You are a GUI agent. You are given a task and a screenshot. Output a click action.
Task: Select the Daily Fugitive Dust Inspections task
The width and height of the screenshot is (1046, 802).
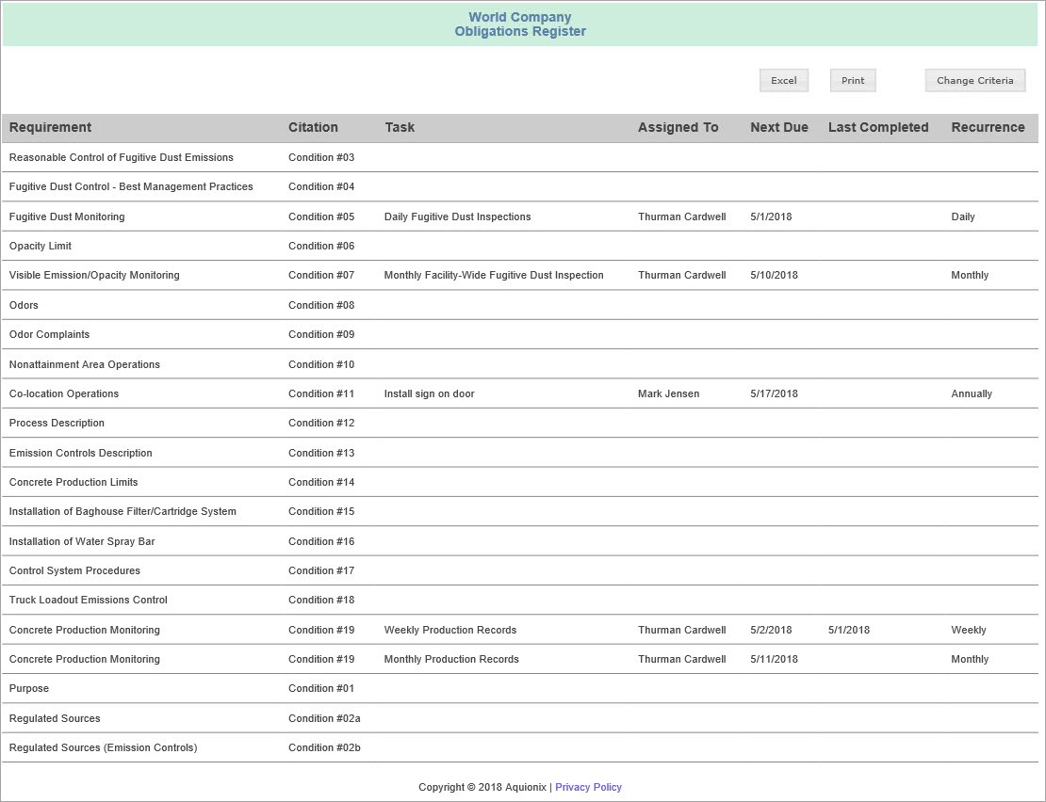[x=457, y=217]
